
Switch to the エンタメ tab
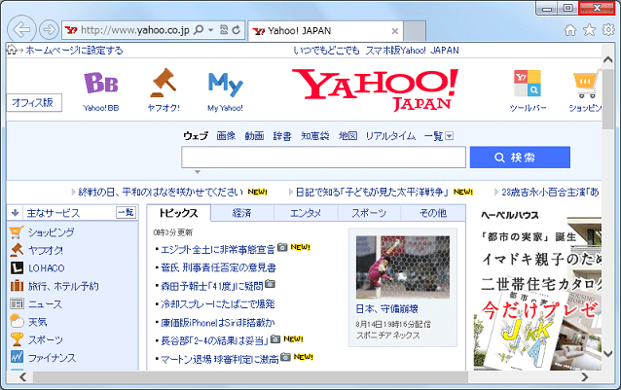click(306, 213)
